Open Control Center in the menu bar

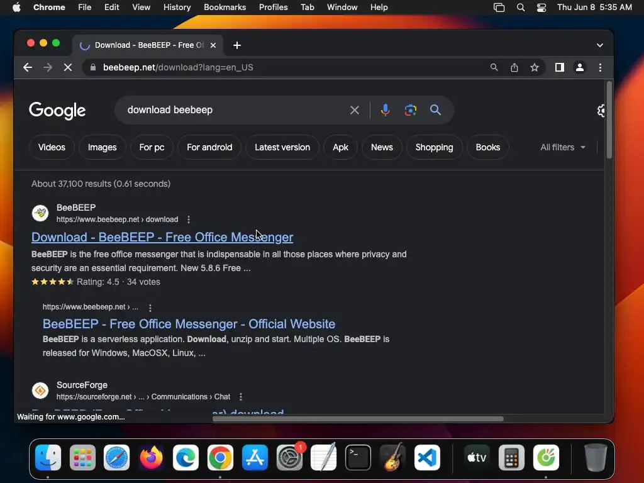[541, 8]
